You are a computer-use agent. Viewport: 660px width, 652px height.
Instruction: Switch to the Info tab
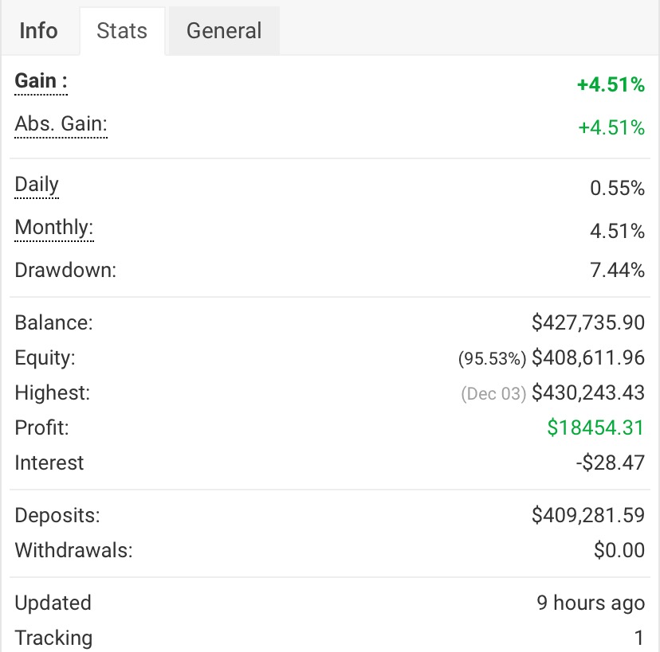coord(38,31)
